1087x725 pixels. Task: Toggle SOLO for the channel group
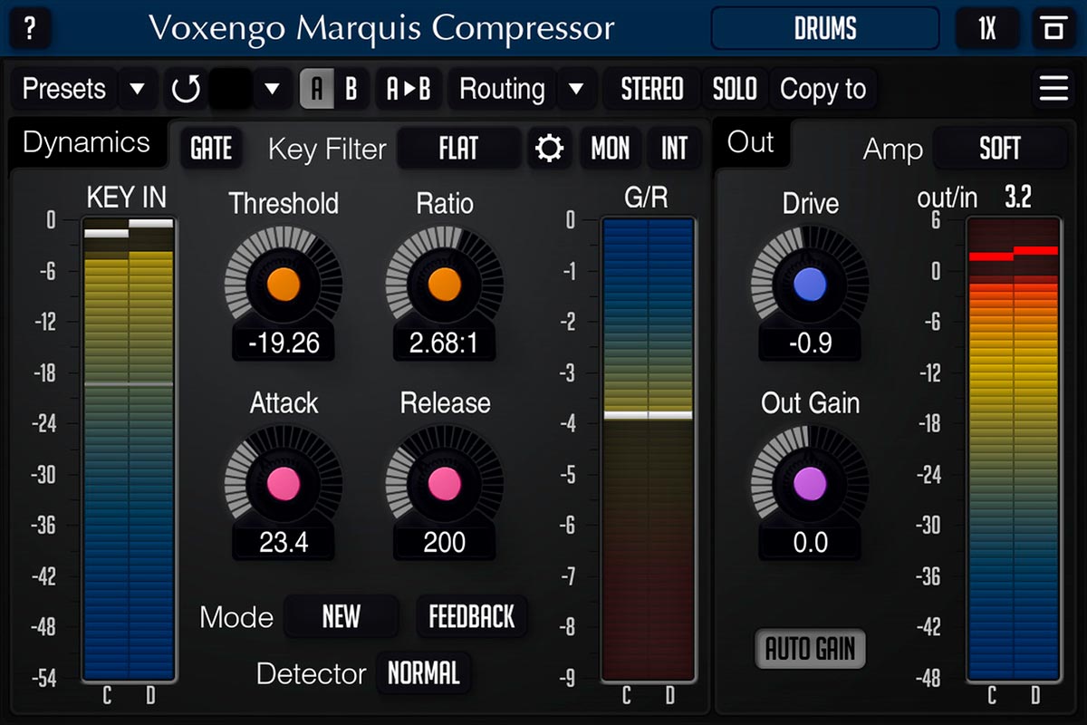coord(735,90)
